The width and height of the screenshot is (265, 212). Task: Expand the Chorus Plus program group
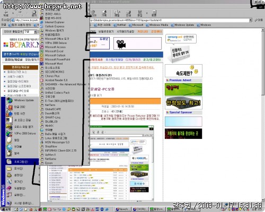tap(52, 76)
